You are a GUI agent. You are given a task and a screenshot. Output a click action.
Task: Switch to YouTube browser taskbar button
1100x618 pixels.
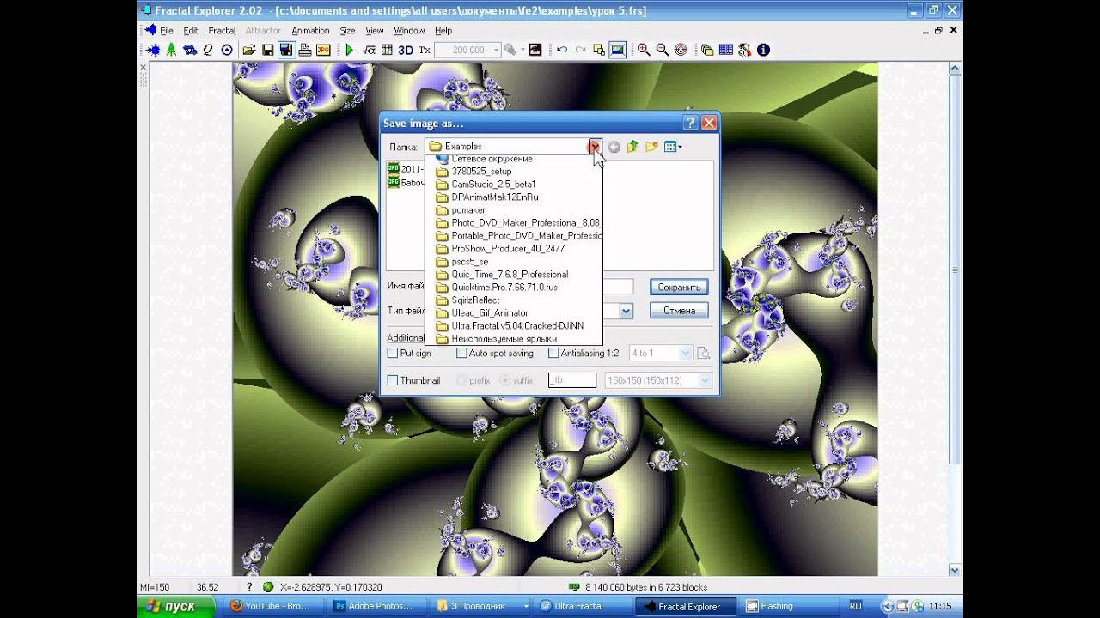(275, 606)
